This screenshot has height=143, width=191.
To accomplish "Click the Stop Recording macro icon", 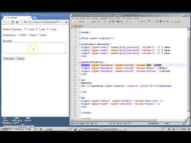I will 160,21.
